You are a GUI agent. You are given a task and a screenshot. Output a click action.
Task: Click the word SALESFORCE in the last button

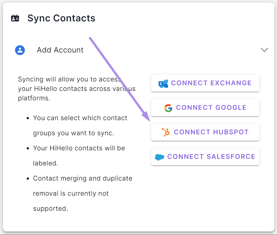click(231, 157)
